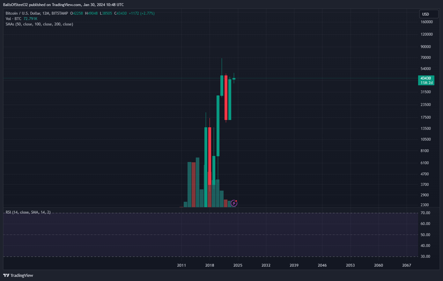Click the 2053 time axis label
The image size is (443, 281).
pos(350,265)
